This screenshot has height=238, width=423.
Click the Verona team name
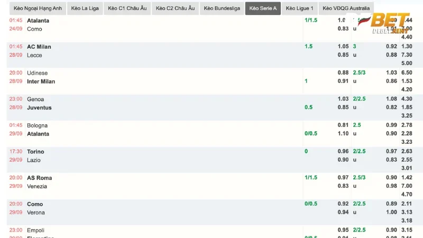(36, 212)
